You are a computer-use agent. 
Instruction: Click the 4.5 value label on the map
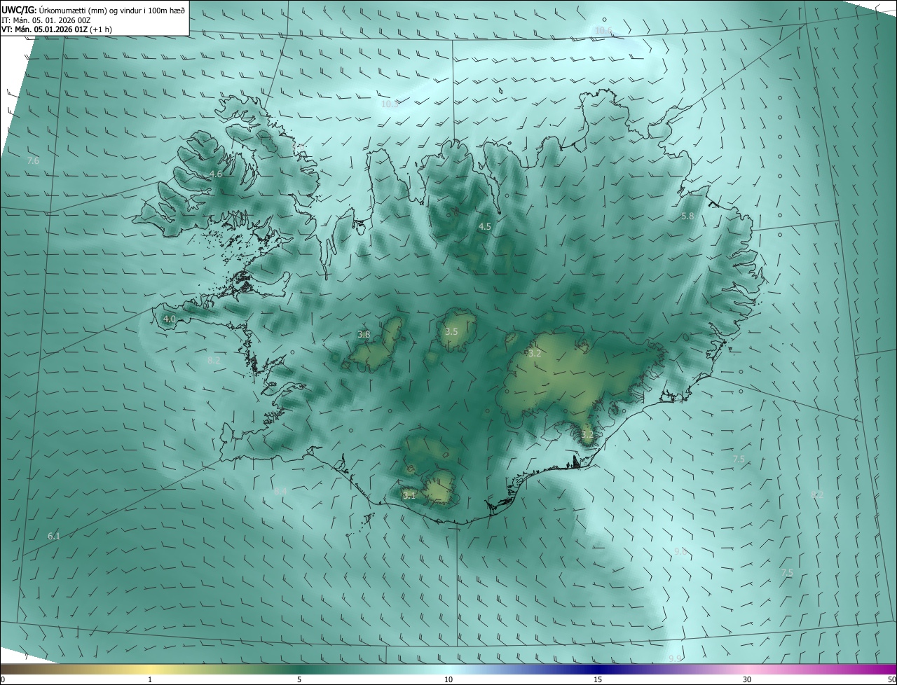click(x=485, y=227)
